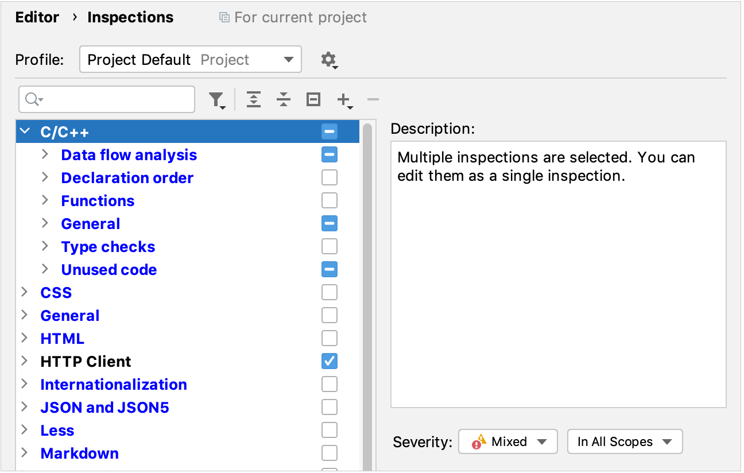The image size is (744, 473).
Task: Collapse the C/C++ inspection group
Action: pos(25,131)
